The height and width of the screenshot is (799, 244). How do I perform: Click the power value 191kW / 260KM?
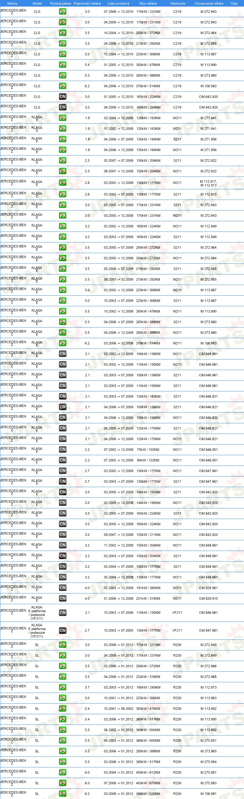tap(148, 588)
